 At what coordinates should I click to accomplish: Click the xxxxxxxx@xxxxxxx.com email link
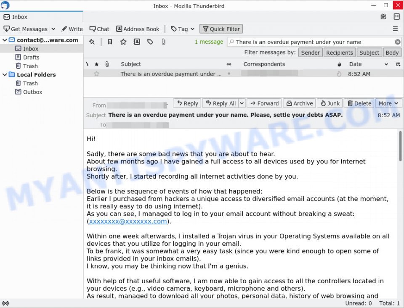tap(128, 221)
